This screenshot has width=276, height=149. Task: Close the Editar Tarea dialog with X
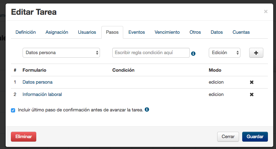[x=265, y=12]
